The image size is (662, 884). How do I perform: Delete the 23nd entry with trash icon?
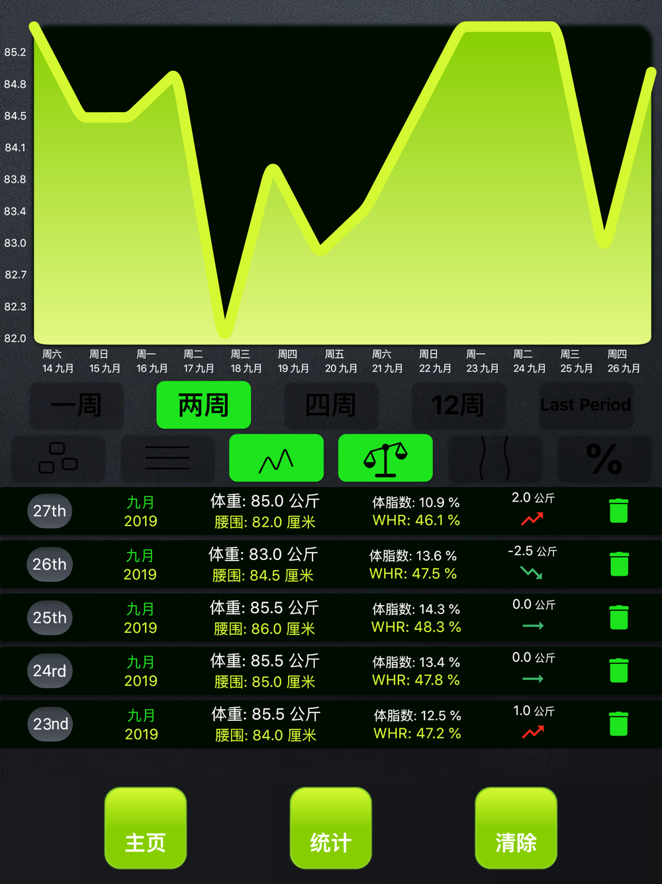(x=618, y=724)
